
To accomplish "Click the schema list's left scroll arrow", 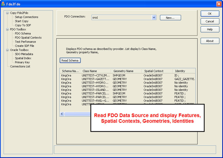I will (62, 114).
